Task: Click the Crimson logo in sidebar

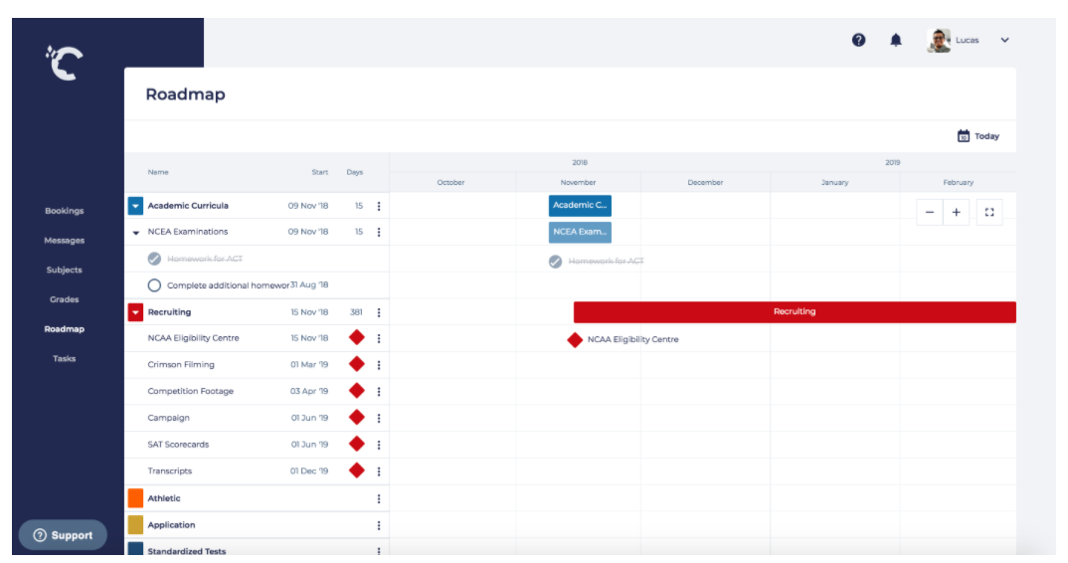Action: (x=64, y=64)
